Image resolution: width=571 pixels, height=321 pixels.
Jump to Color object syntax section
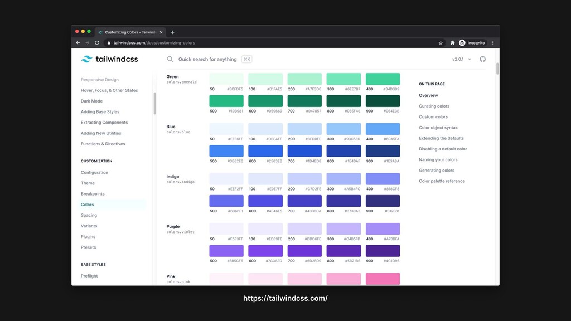pos(438,128)
